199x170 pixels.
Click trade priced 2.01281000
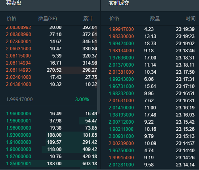point(150,165)
